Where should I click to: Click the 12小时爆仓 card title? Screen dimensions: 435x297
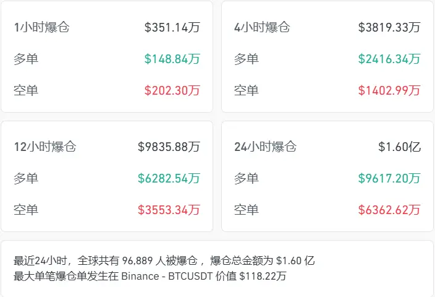[x=45, y=147]
